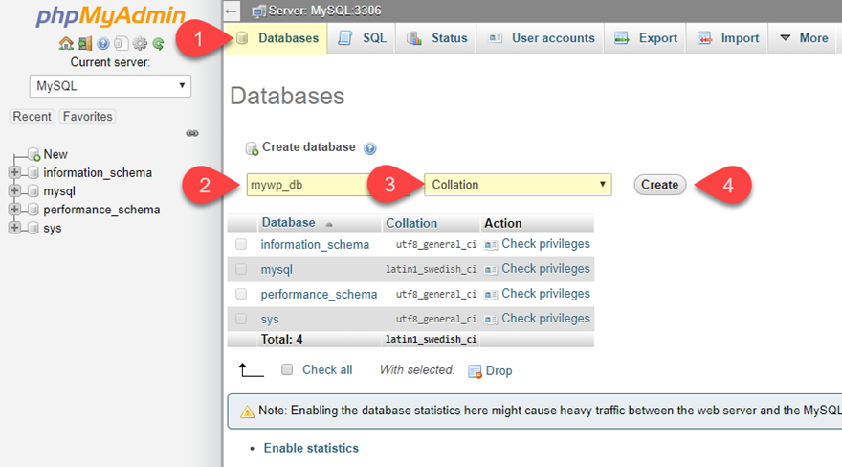Click Check privileges link for mysql
This screenshot has height=467, width=842.
(545, 269)
